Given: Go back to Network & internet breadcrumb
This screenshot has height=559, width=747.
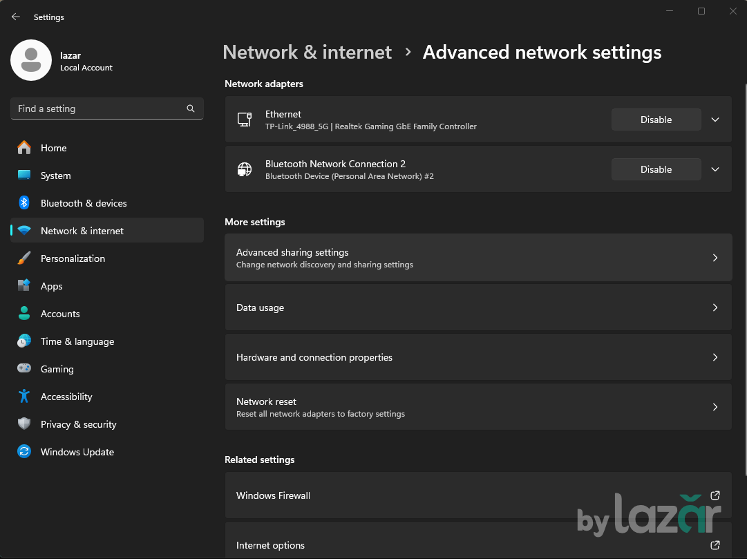Looking at the screenshot, I should (307, 53).
